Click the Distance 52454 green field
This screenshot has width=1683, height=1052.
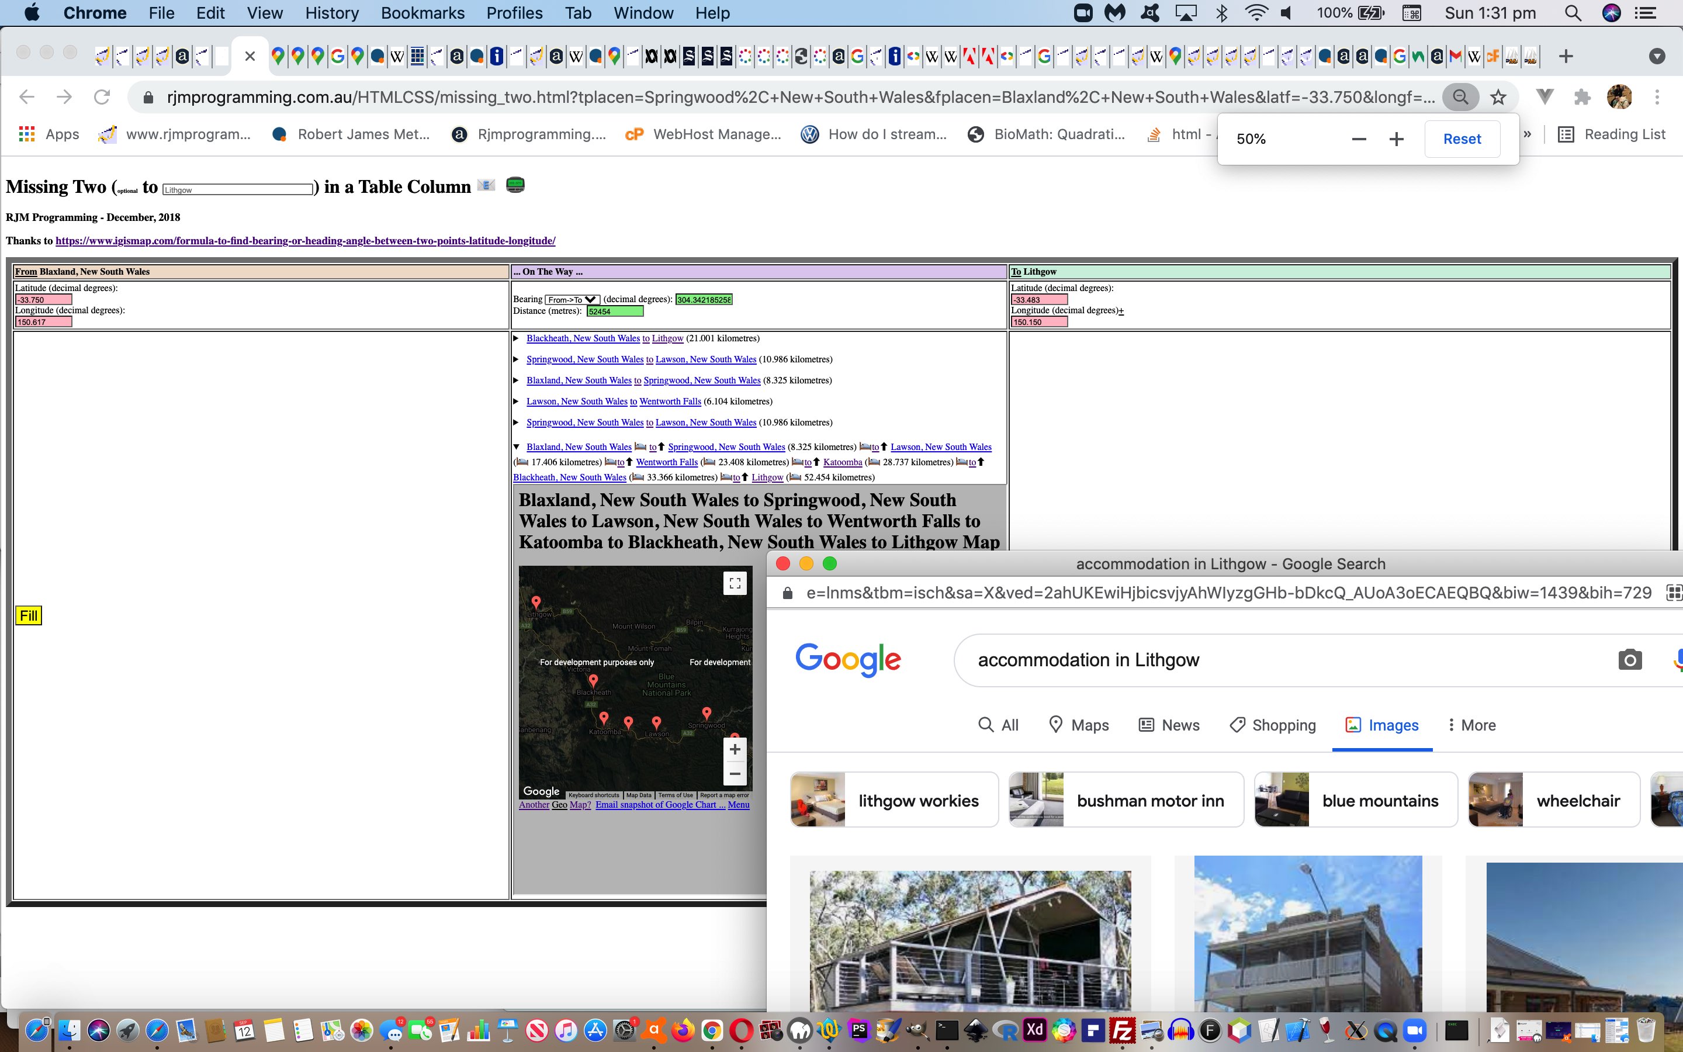point(615,312)
